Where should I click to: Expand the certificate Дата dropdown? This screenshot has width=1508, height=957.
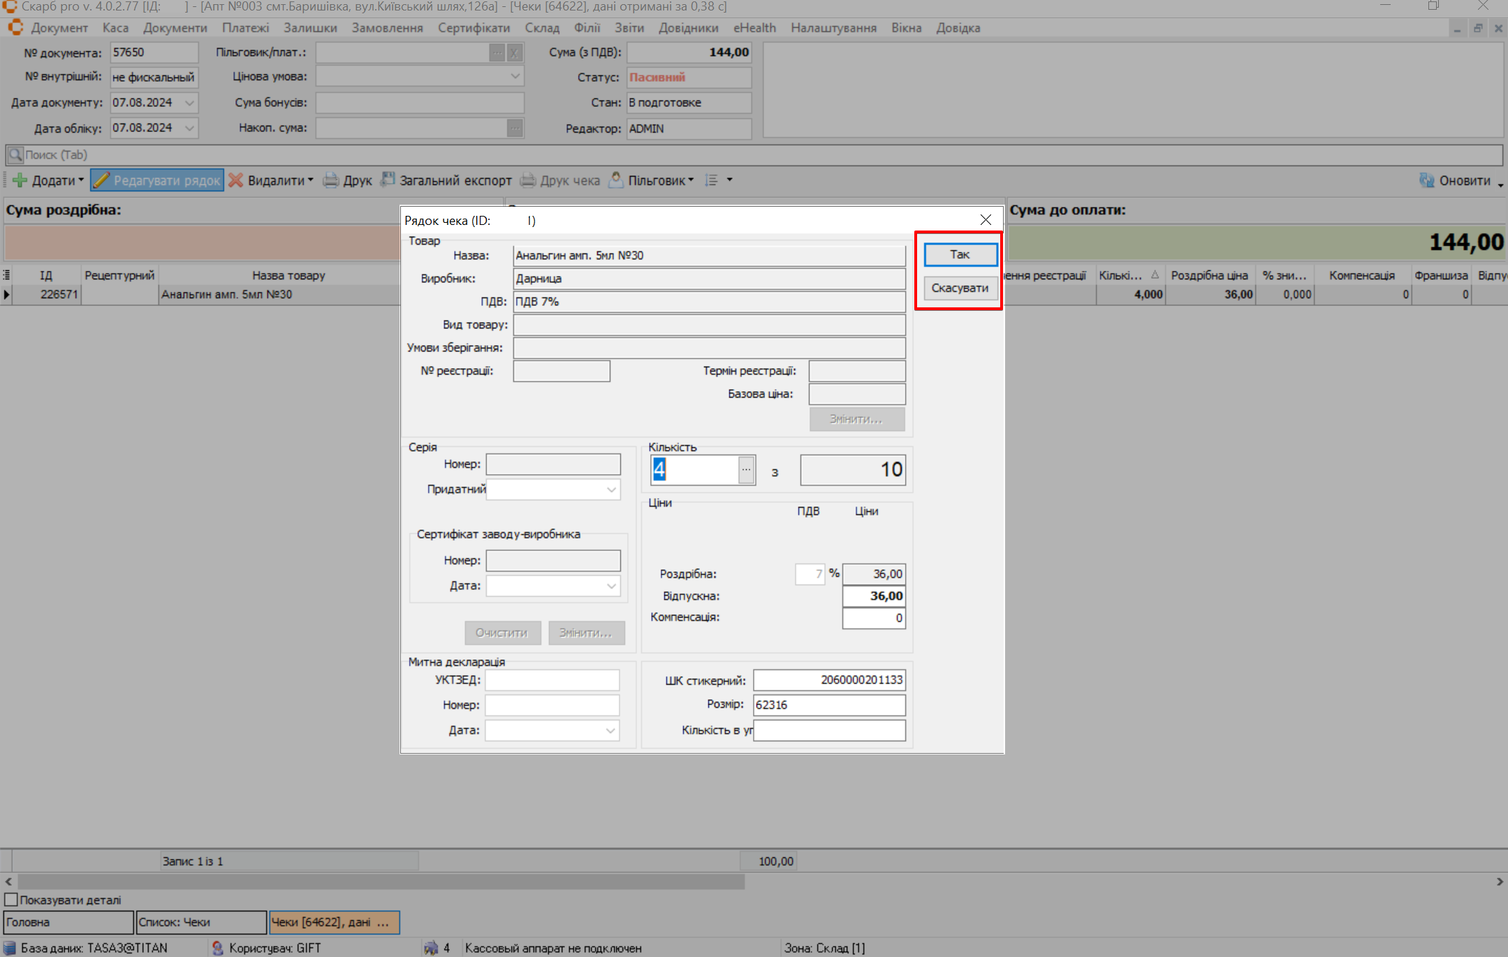611,586
